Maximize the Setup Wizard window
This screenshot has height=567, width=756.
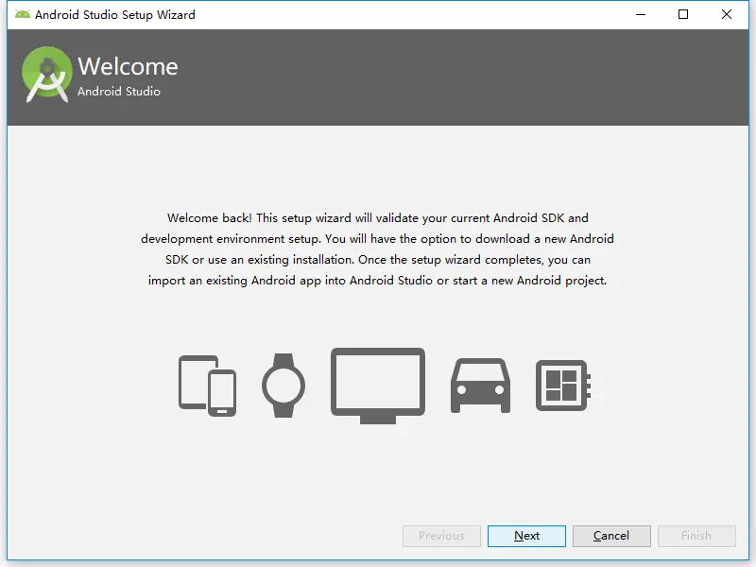tap(683, 14)
